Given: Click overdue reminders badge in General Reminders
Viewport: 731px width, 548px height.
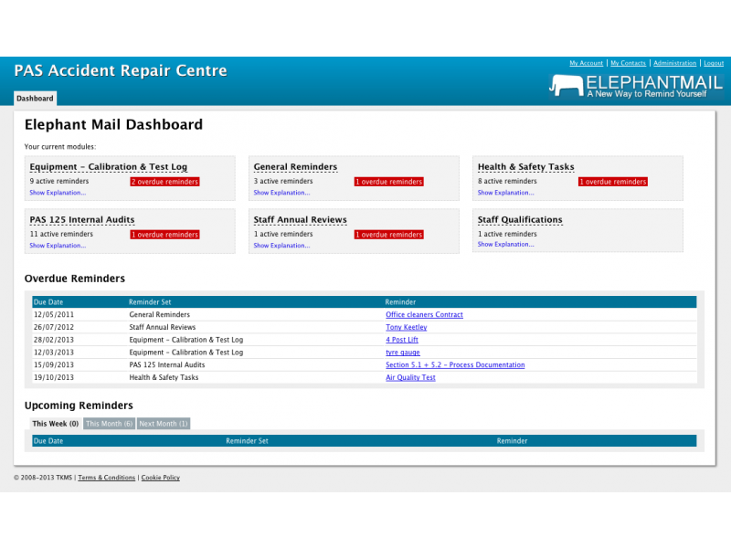Looking at the screenshot, I should [389, 182].
